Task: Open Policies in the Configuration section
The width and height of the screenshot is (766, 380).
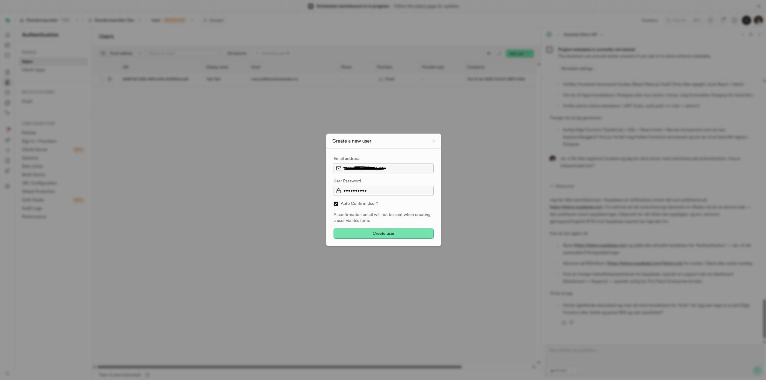Action: 29,133
